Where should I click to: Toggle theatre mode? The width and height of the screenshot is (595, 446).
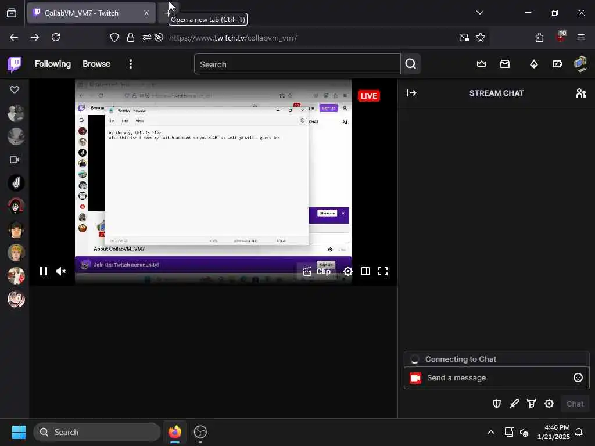tap(365, 271)
